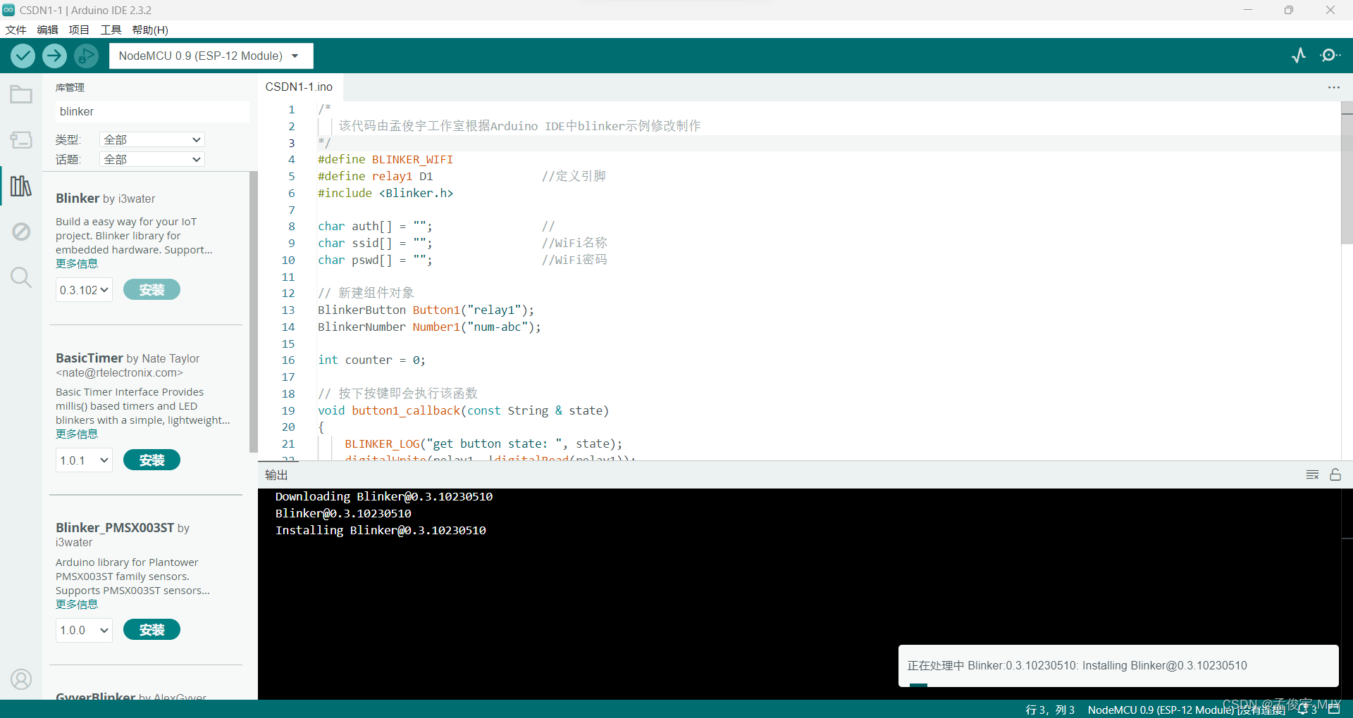Open the Serial Monitor icon

[1330, 56]
